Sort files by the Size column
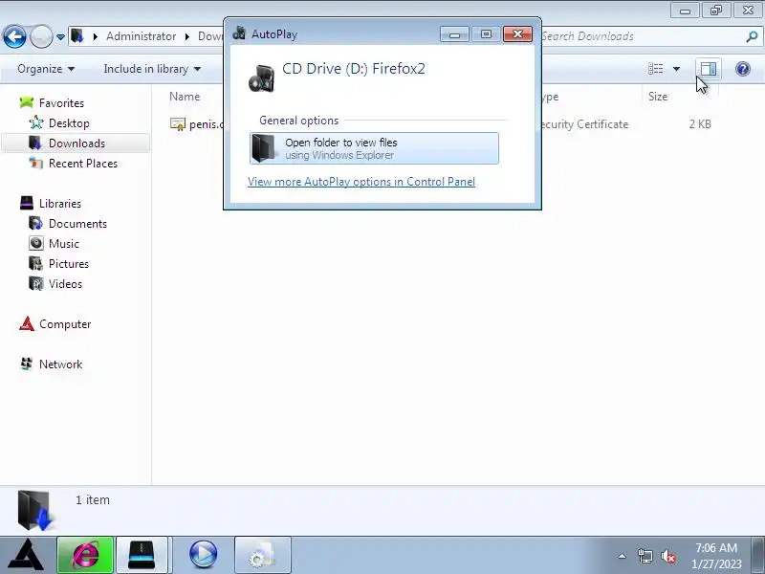This screenshot has height=574, width=765. click(x=658, y=97)
